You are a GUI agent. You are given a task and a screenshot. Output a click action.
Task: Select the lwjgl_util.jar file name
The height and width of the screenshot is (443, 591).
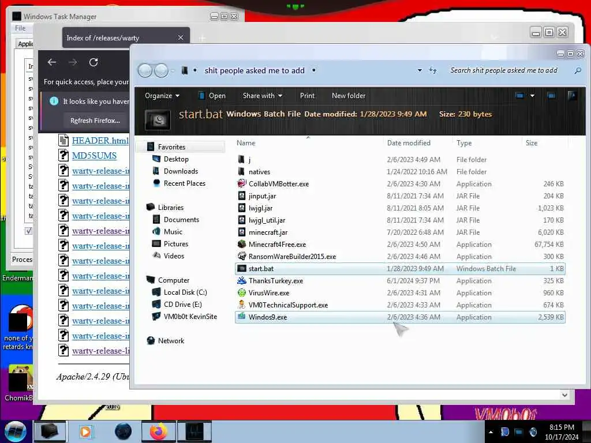tap(267, 220)
